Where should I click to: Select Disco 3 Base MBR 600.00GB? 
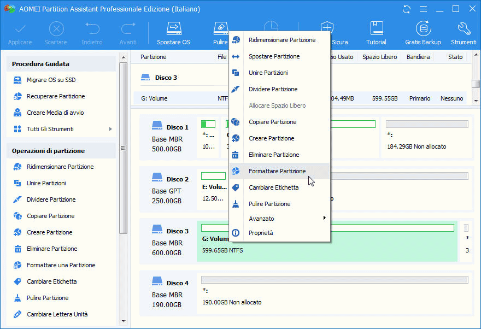tap(169, 242)
